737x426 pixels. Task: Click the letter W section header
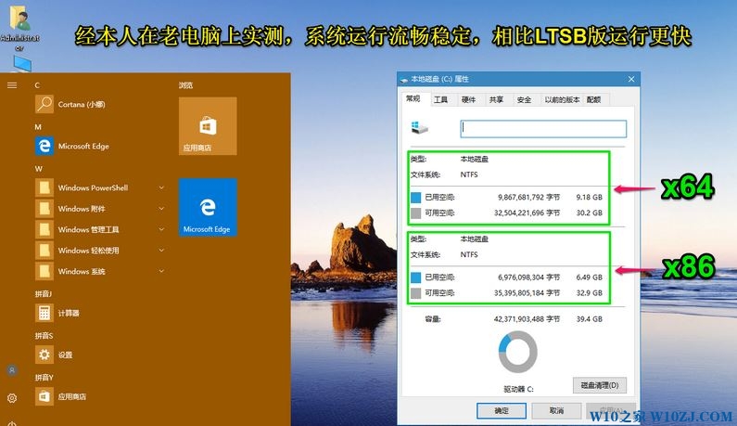coord(39,169)
